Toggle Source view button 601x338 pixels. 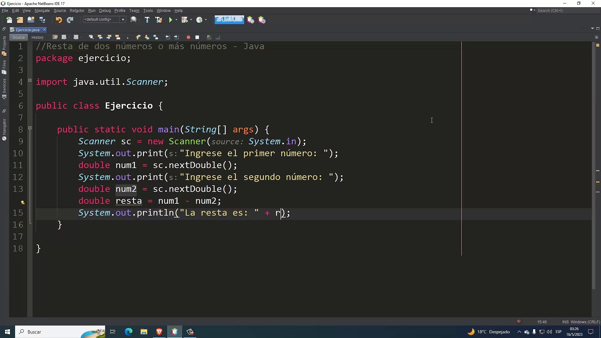pos(18,37)
